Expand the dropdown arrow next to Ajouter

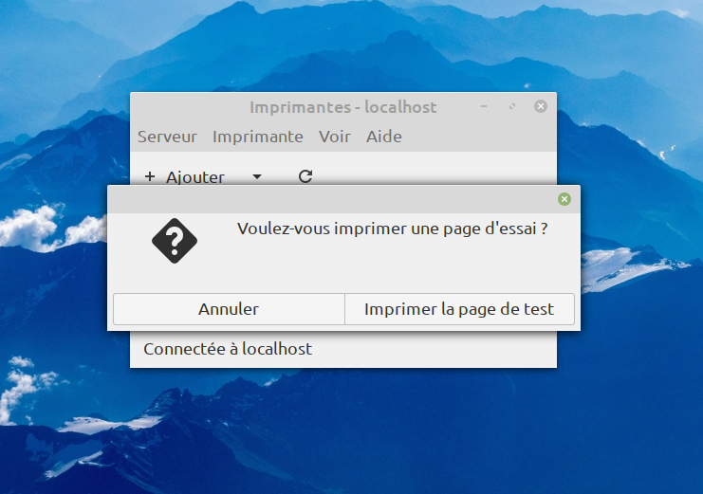click(257, 176)
